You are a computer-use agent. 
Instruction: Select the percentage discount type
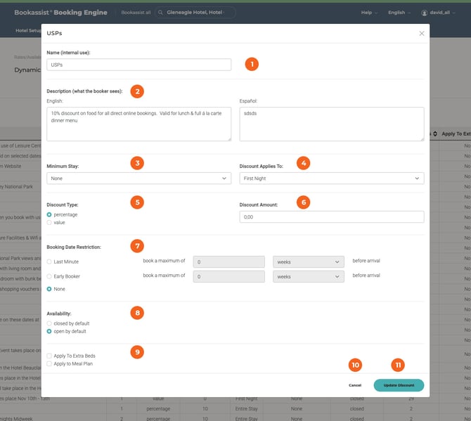point(49,214)
